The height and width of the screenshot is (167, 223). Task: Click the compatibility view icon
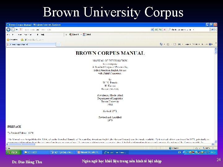[x=156, y=30]
